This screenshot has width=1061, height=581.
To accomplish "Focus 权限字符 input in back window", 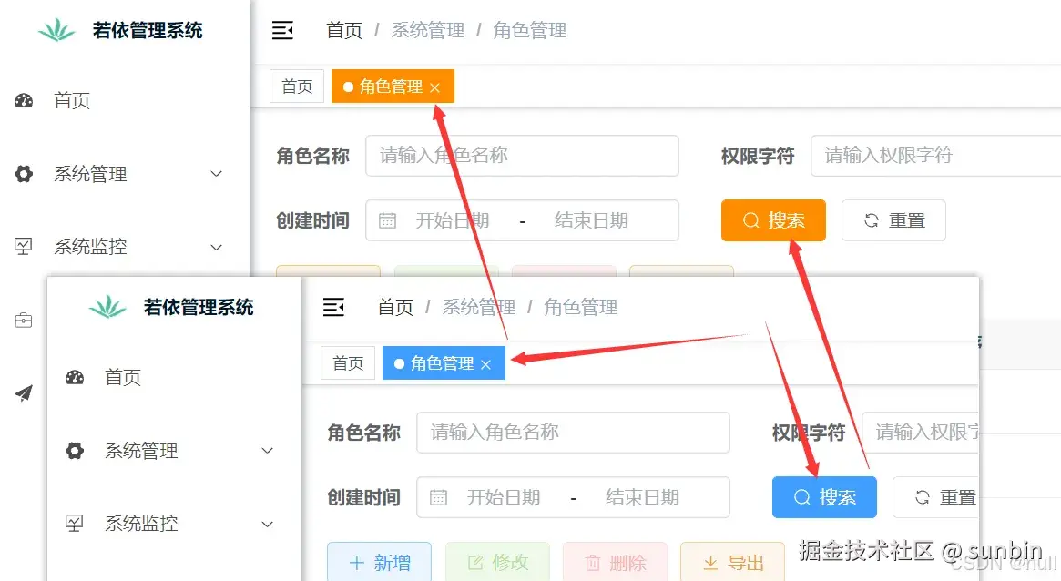I will pyautogui.click(x=936, y=156).
